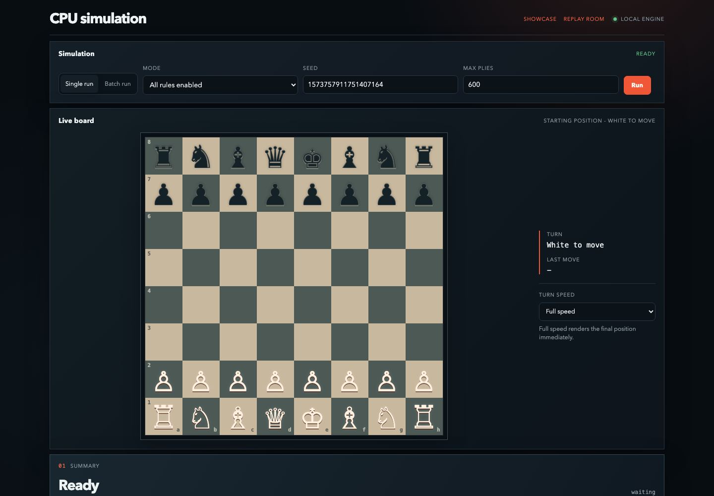Select the black pawn on a7
The height and width of the screenshot is (496, 714).
tap(164, 193)
